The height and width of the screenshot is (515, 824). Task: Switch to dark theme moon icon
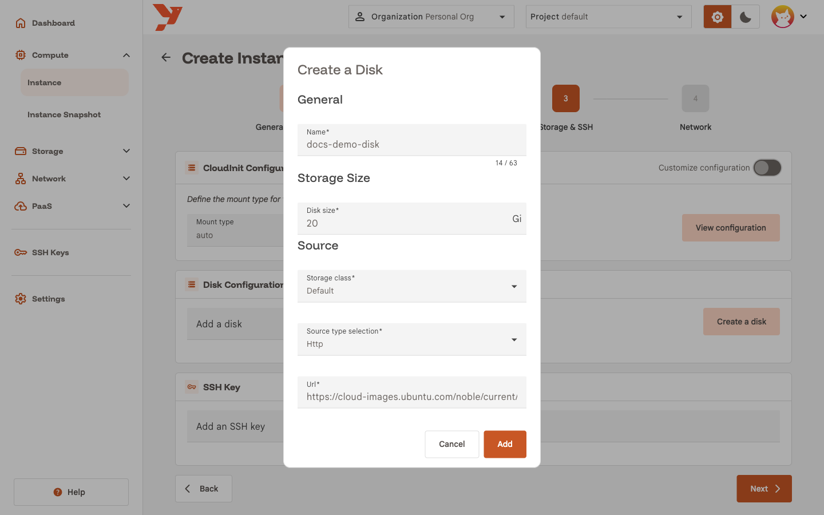tap(746, 17)
